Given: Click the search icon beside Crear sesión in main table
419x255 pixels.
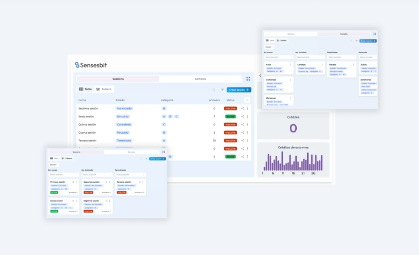Looking at the screenshot, I should 214,90.
